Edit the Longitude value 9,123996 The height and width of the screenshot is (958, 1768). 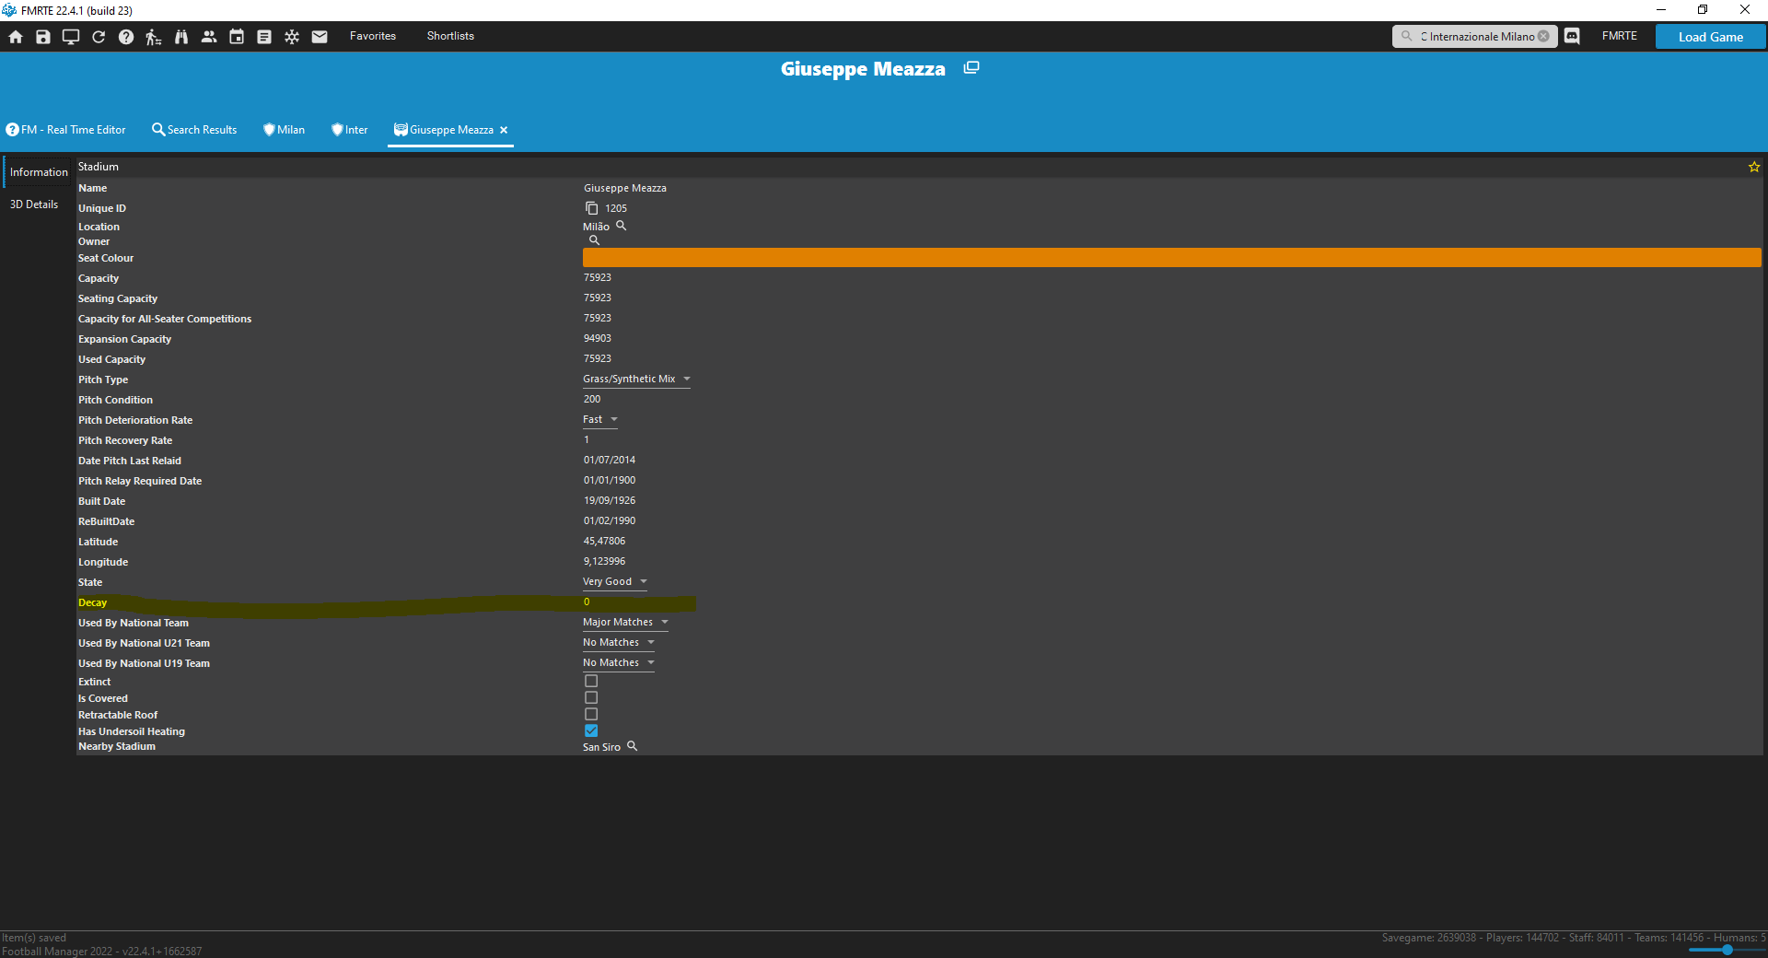click(604, 561)
